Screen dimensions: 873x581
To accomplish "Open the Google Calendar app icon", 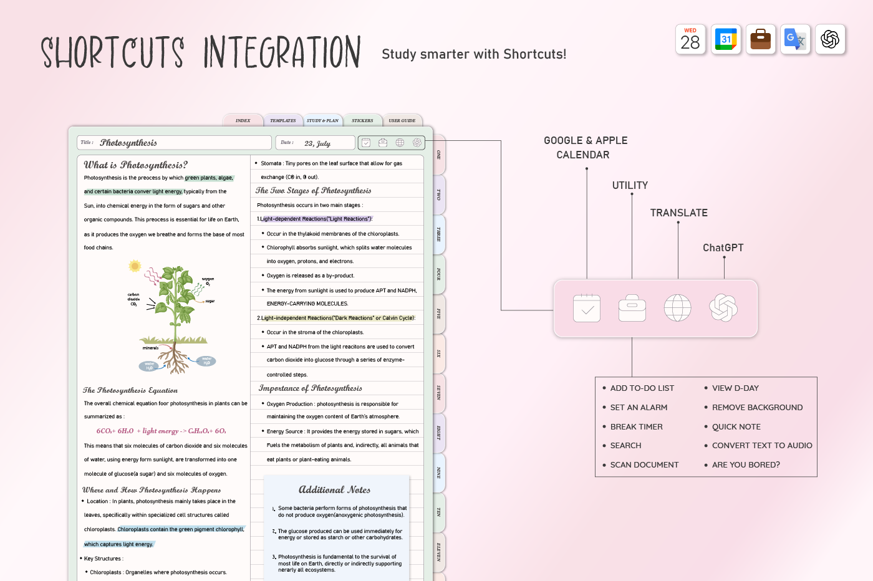I will click(726, 40).
